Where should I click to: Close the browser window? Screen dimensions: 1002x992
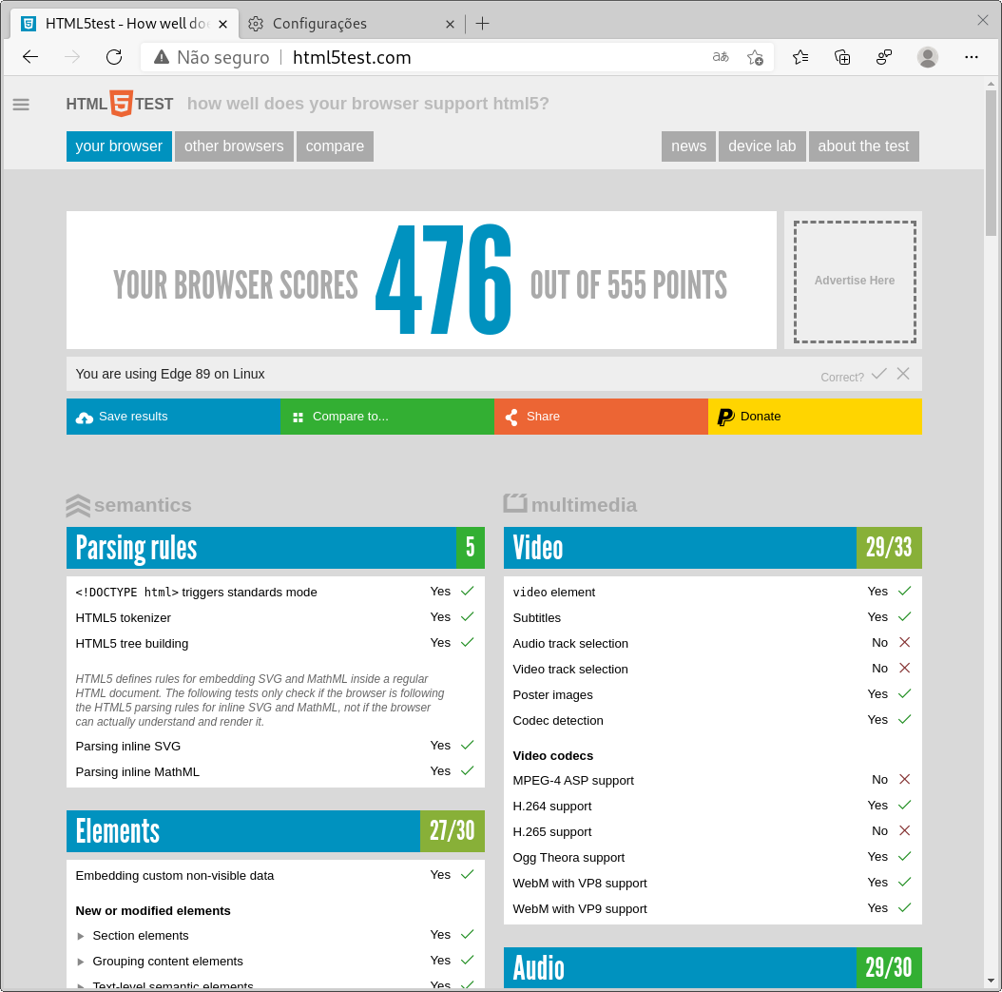(983, 21)
